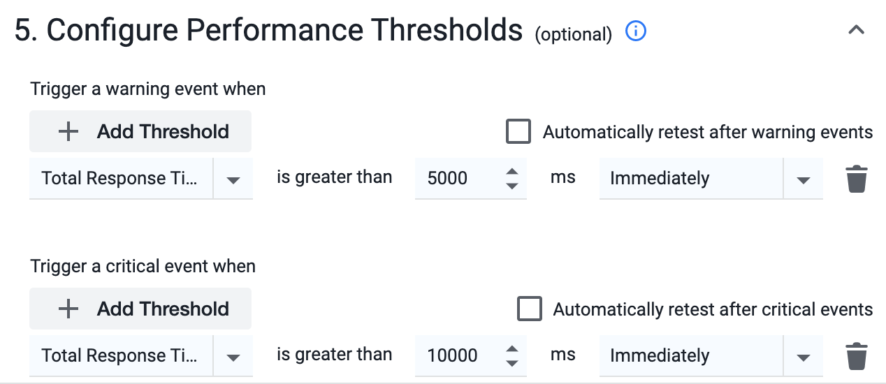
Task: Increase critical threshold value using up arrow
Action: point(512,349)
